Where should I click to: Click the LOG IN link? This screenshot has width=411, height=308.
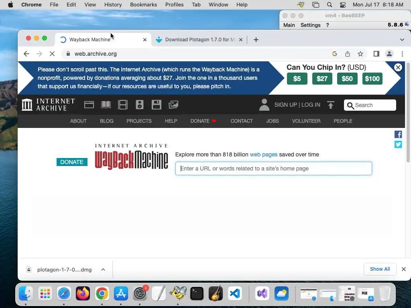tap(311, 105)
